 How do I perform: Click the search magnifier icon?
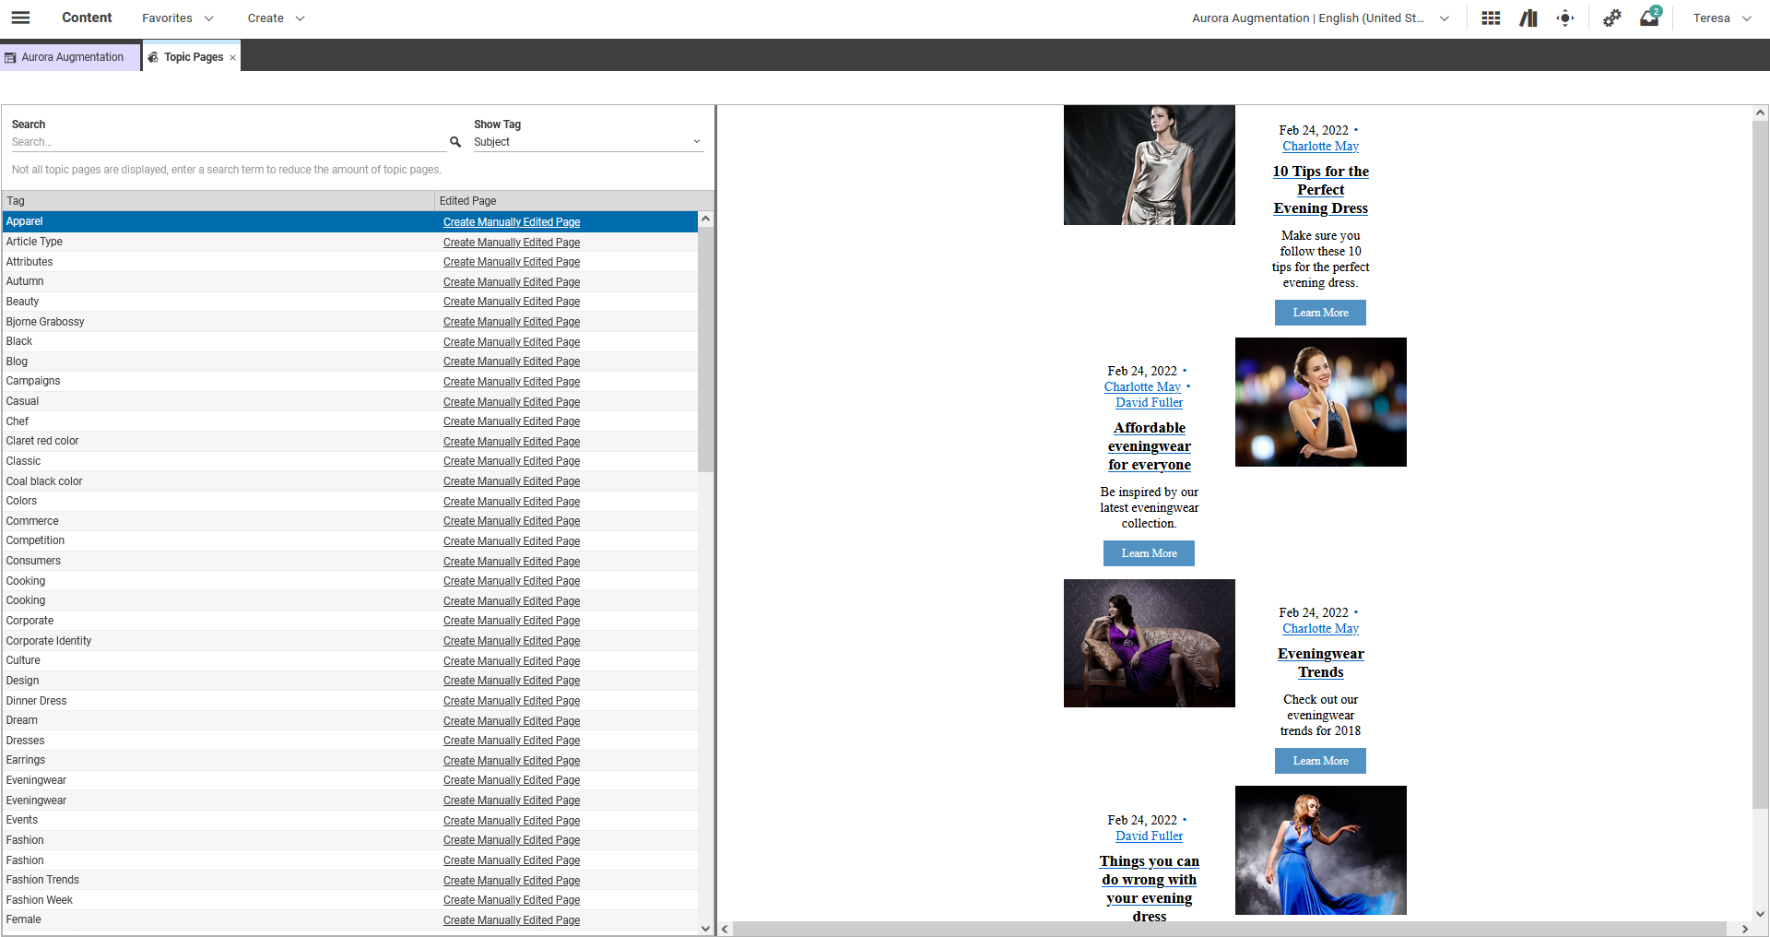(455, 141)
